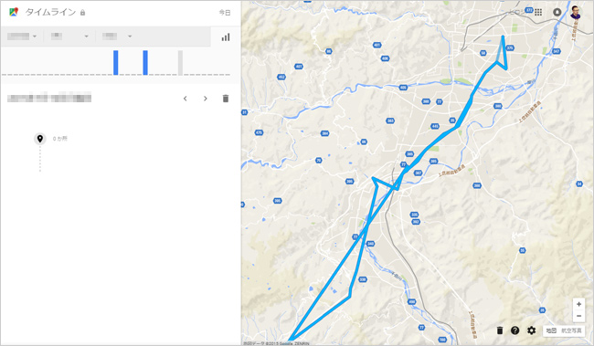Open the notifications bell icon

(x=557, y=12)
